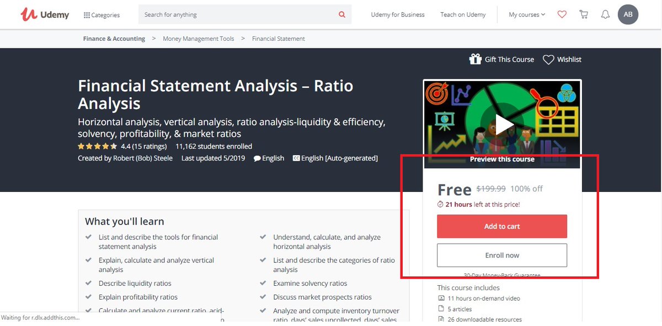Click the 'What you'll learn' heading

(125, 221)
